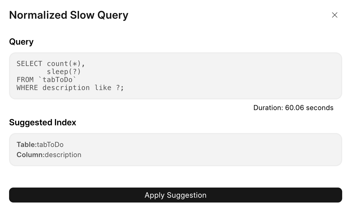Click the Query section heading

pos(21,42)
